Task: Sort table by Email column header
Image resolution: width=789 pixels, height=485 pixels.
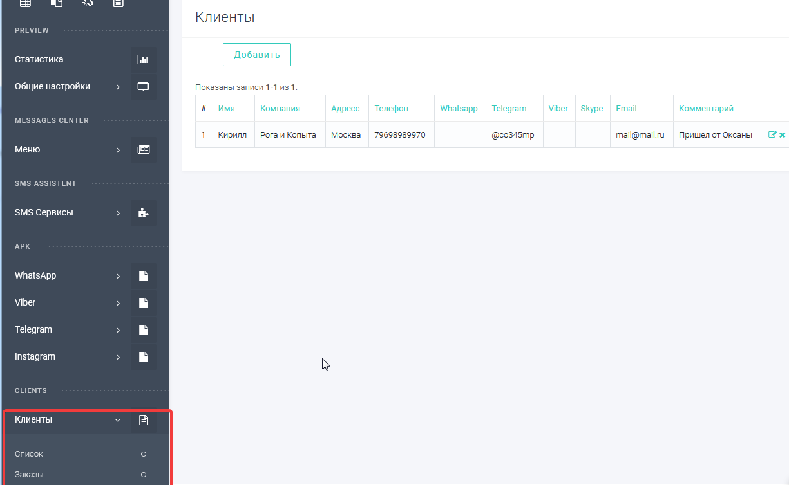Action: (x=626, y=109)
